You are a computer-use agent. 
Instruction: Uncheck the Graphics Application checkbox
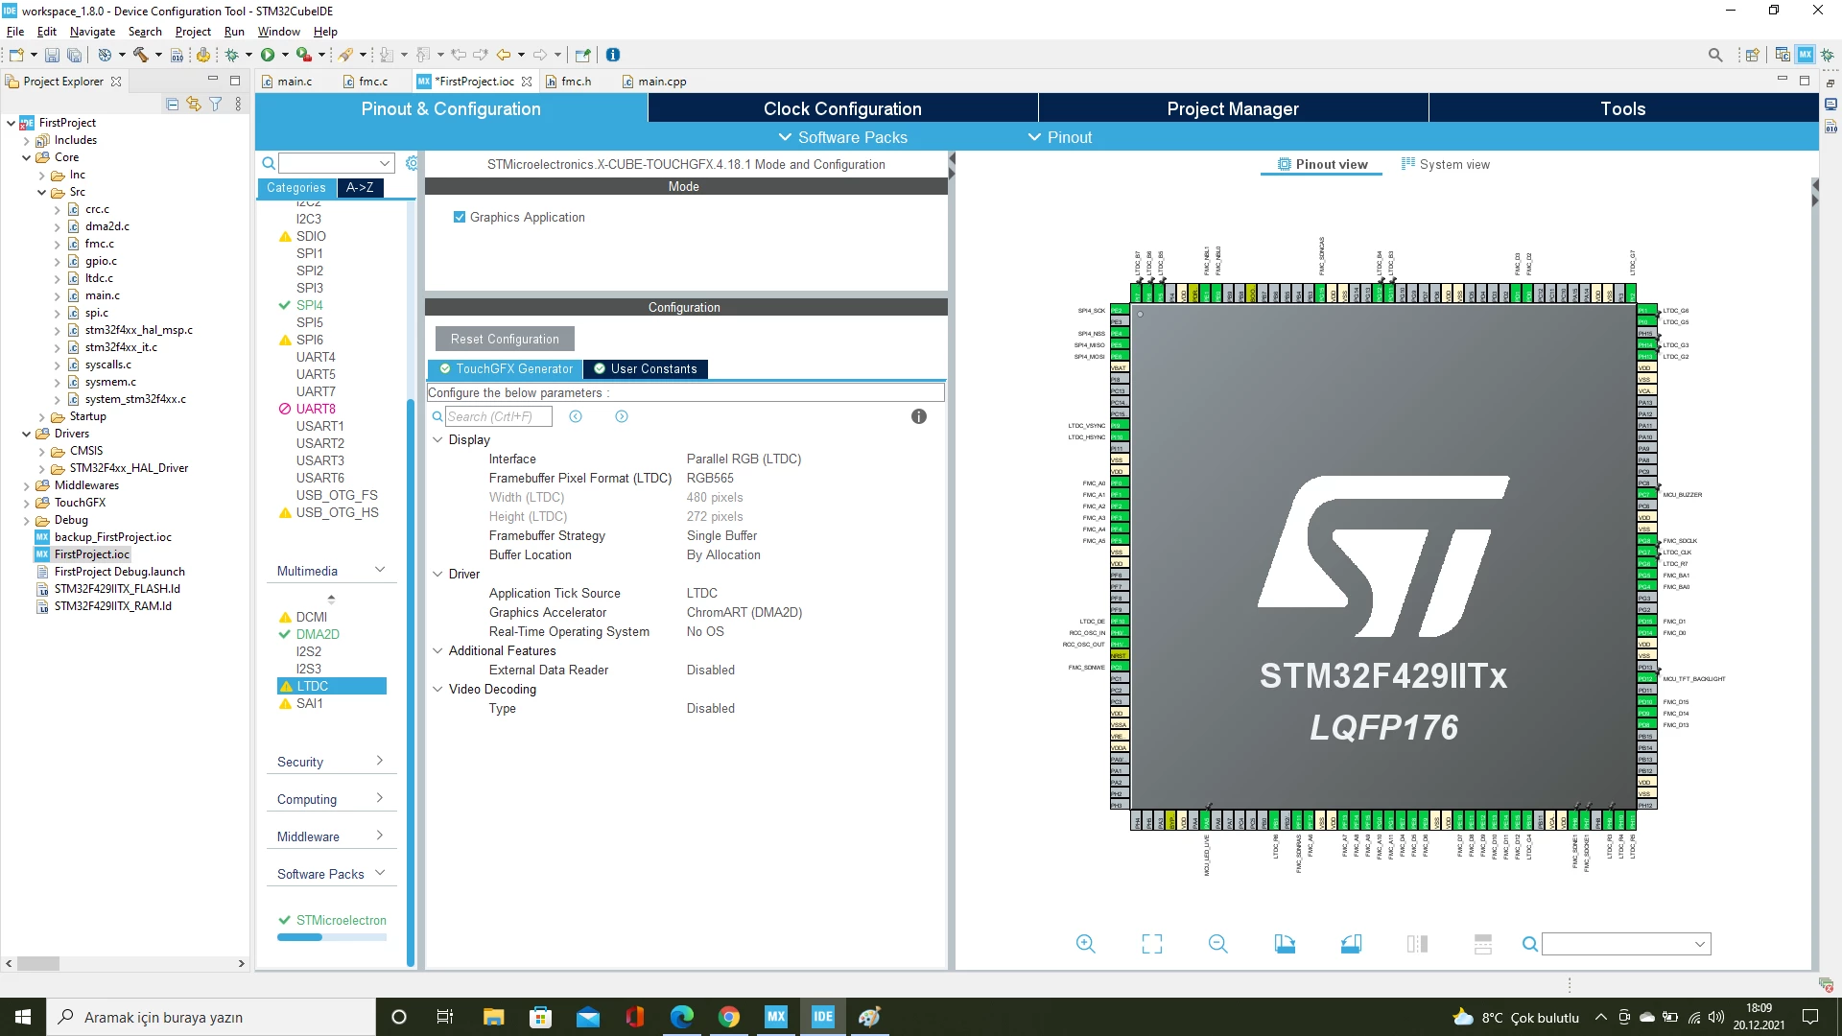tap(459, 217)
